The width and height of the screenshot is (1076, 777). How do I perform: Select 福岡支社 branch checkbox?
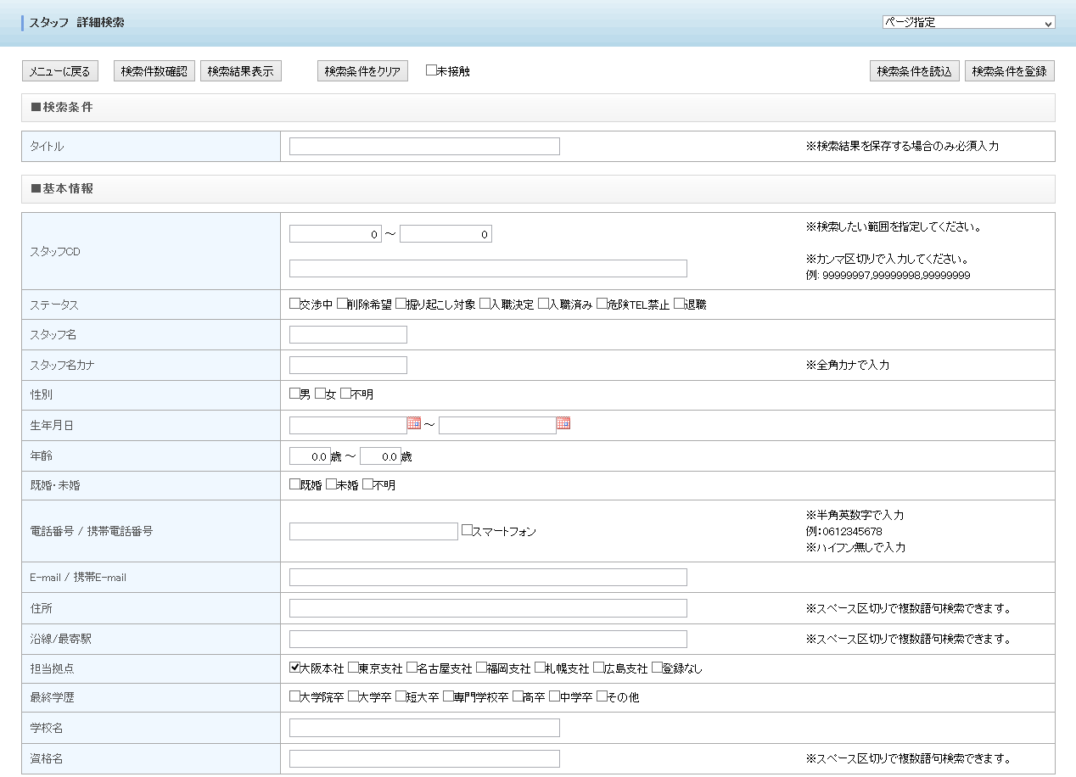481,668
